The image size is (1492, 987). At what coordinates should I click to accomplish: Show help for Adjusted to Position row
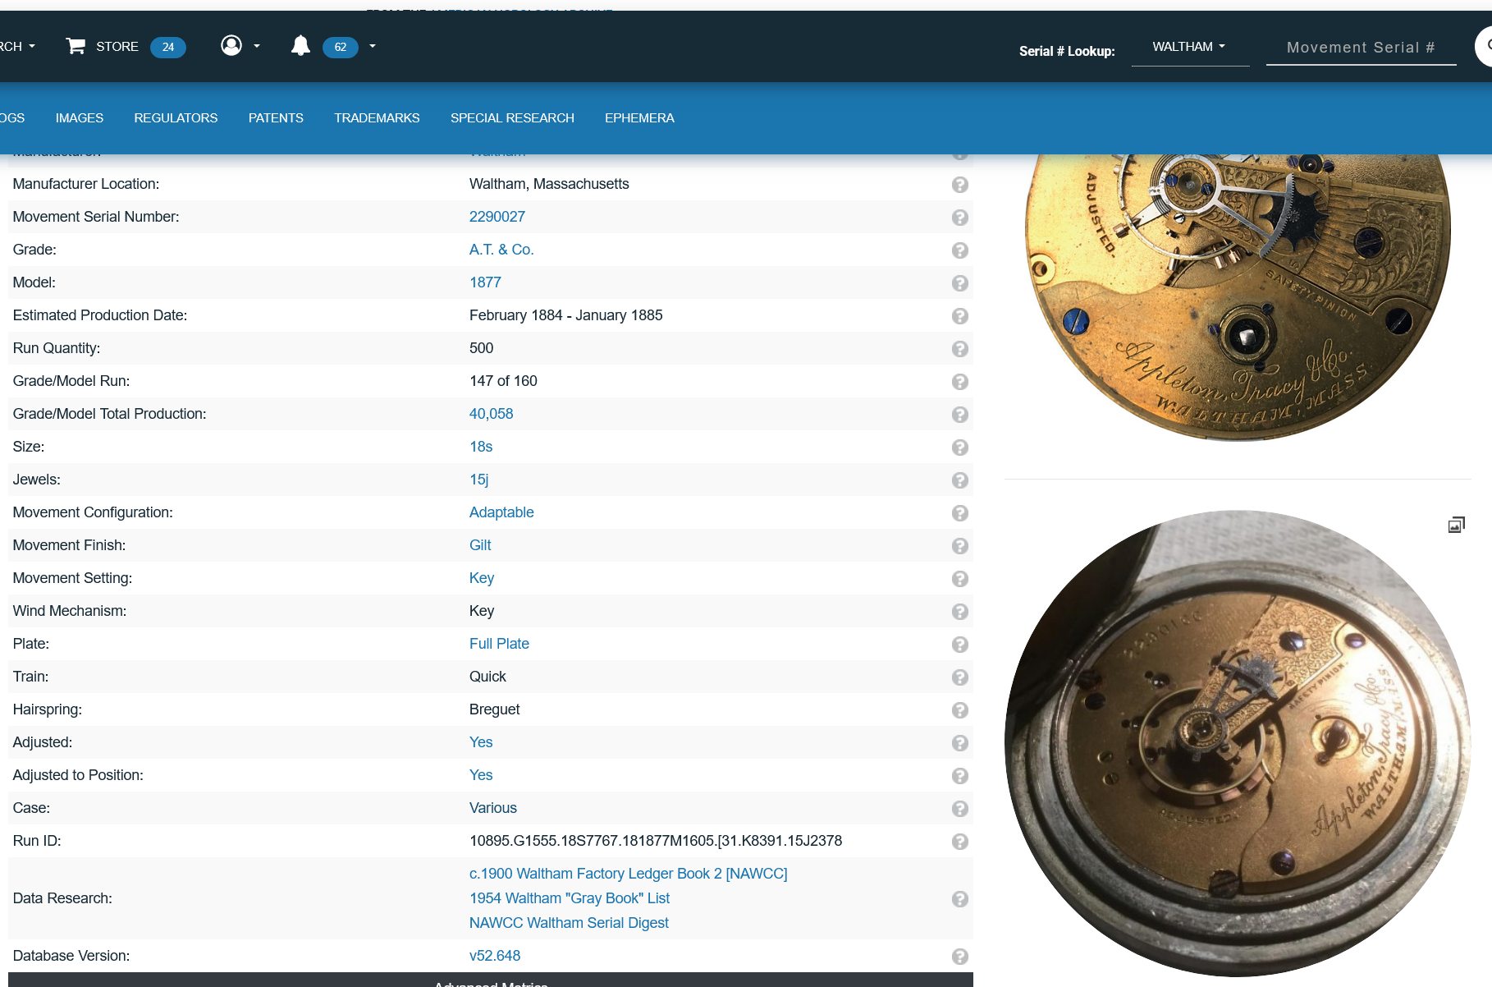click(x=960, y=776)
